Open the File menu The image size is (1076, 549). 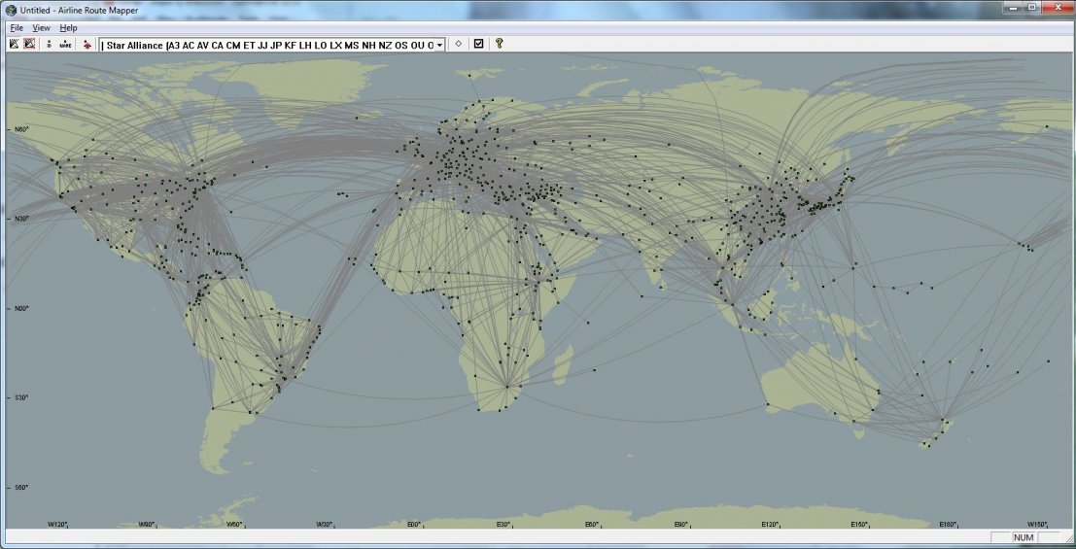[16, 28]
